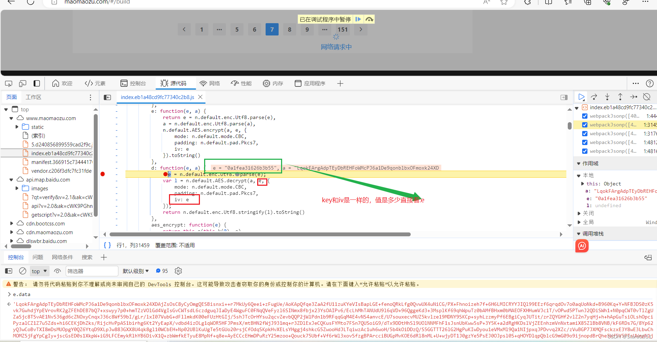Expand the 关闭 closure scope
This screenshot has width=657, height=342.
pyautogui.click(x=579, y=213)
